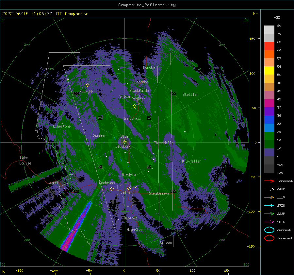Click the red forecast arrow in legend
Screen dimensions: 294x275
click(x=269, y=181)
